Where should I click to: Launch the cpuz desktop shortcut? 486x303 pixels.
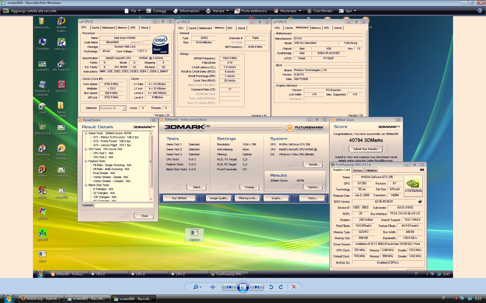point(42,108)
